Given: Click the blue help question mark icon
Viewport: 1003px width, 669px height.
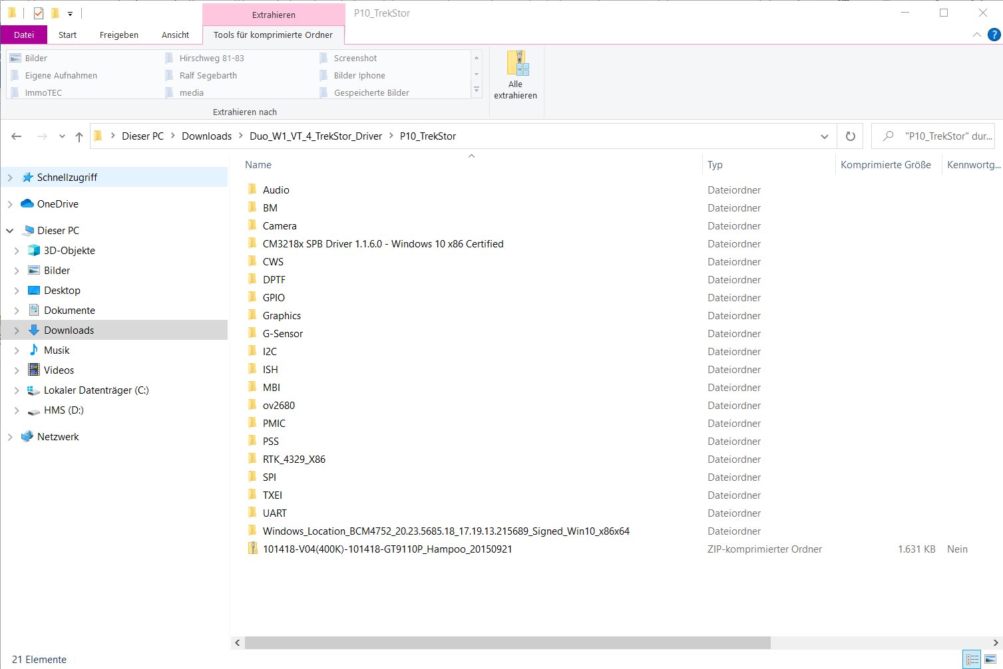Looking at the screenshot, I should tap(994, 35).
